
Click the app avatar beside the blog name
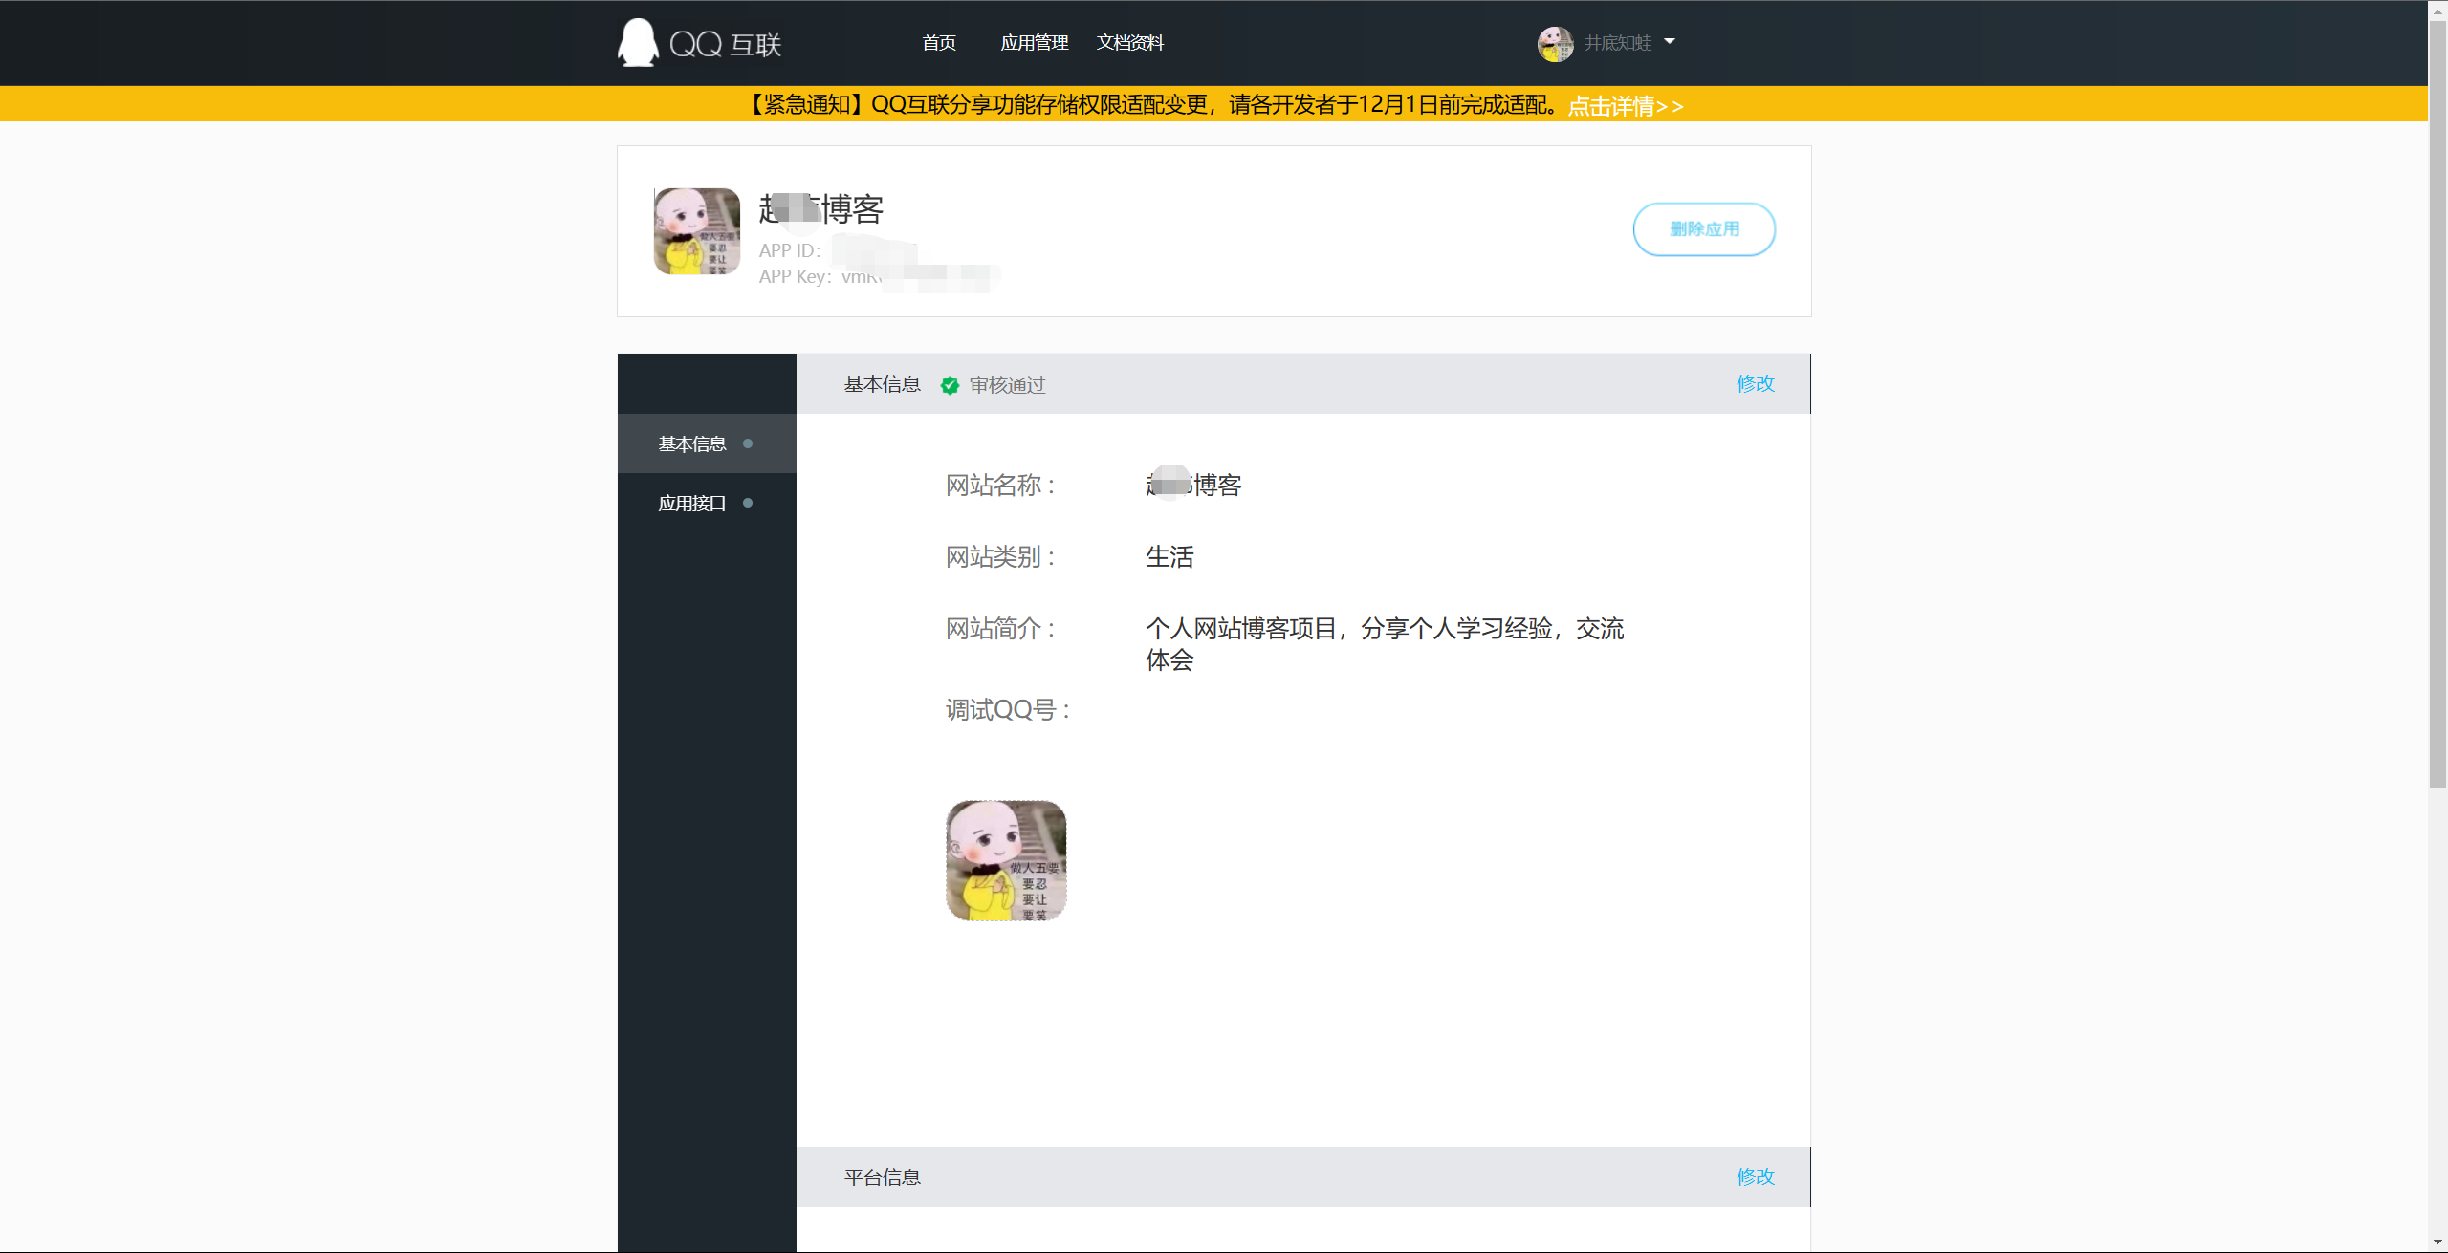[x=696, y=231]
